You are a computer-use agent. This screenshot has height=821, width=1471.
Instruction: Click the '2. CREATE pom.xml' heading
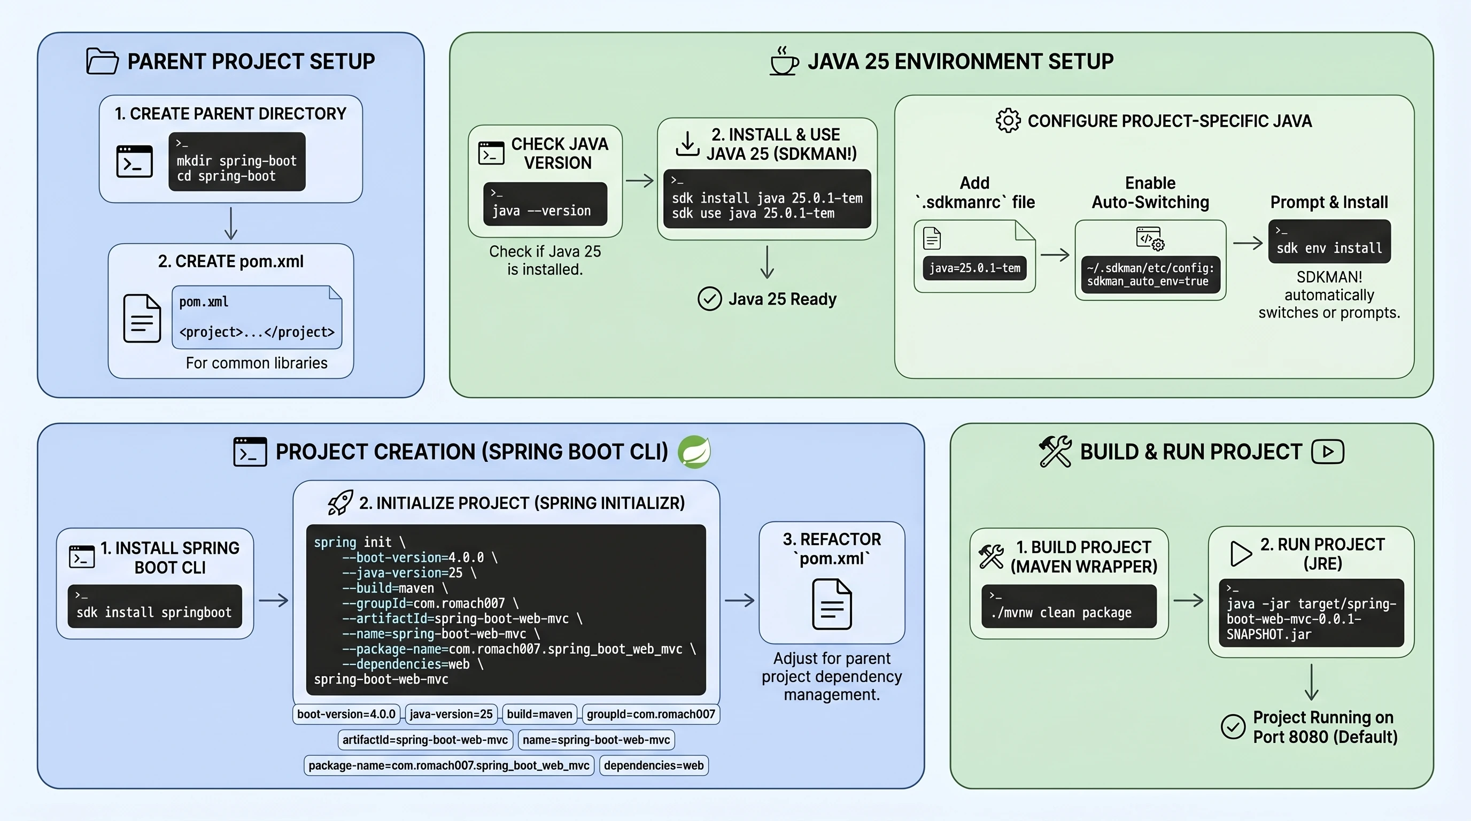point(231,261)
